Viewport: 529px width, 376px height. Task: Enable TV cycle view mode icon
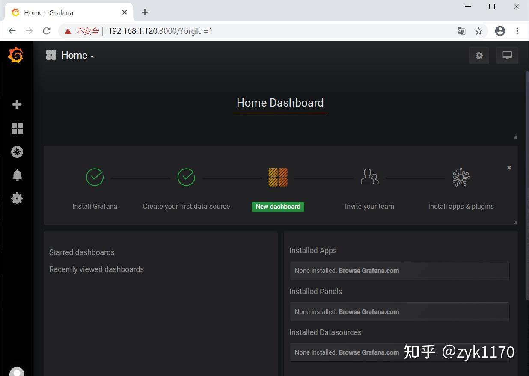click(x=507, y=55)
